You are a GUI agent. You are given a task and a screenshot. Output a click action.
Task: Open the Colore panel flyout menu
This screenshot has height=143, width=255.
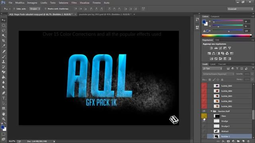[253, 17]
